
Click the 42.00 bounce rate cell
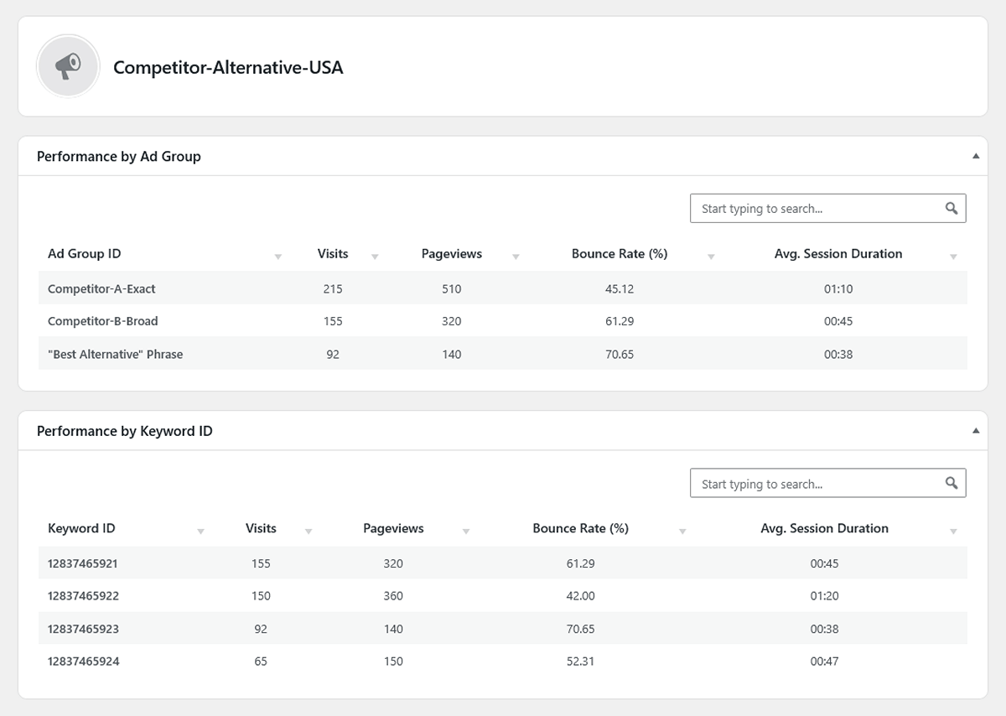[x=581, y=596]
